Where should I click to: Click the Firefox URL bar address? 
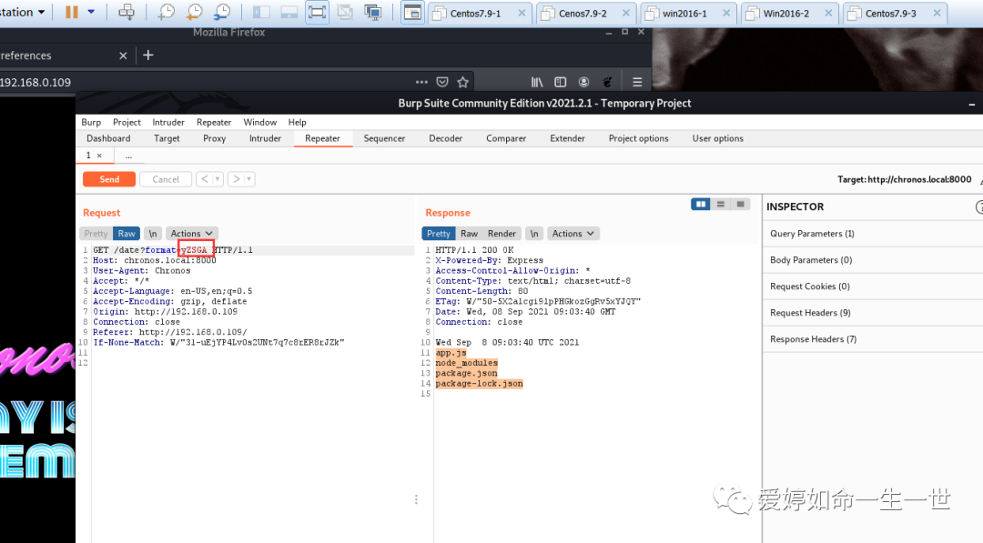click(35, 82)
